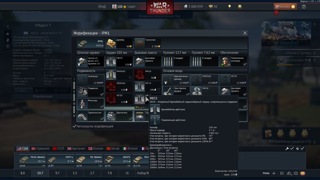Select the 9.7 crew preset

pyautogui.click(x=57, y=173)
